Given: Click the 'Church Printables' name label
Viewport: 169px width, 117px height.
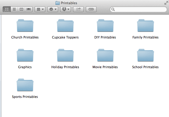Looking at the screenshot, I should point(25,37).
